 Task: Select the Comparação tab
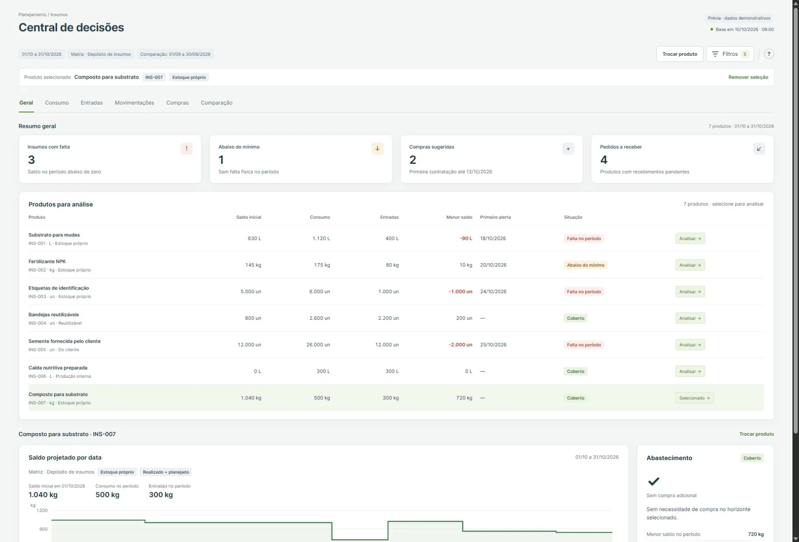coord(216,103)
